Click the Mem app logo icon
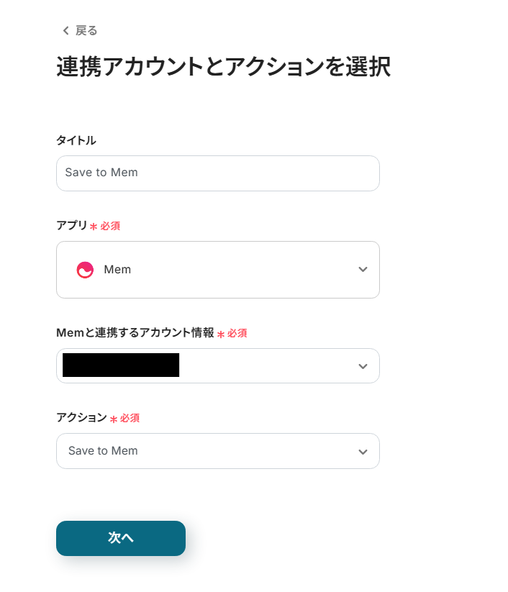 [x=85, y=270]
